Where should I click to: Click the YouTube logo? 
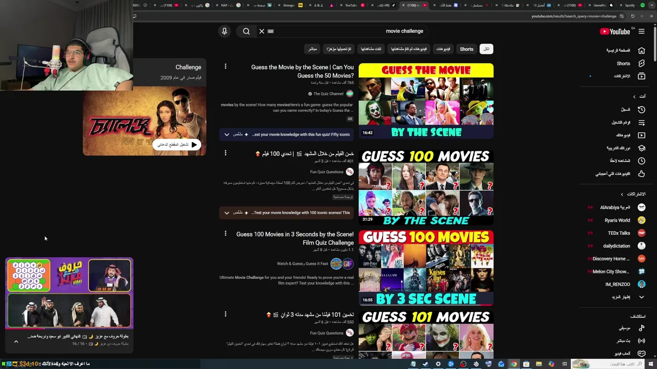pos(615,31)
